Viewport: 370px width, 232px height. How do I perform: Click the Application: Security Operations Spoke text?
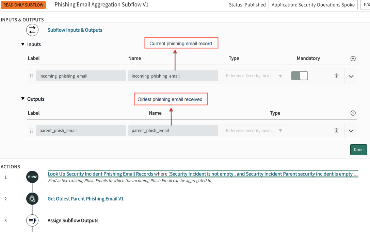tap(313, 5)
